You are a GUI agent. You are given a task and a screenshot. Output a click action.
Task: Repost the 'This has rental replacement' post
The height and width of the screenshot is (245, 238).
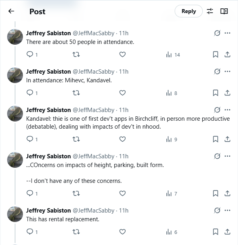pyautogui.click(x=76, y=232)
